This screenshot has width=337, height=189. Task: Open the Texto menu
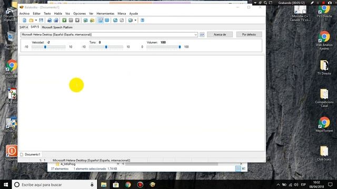click(x=47, y=14)
